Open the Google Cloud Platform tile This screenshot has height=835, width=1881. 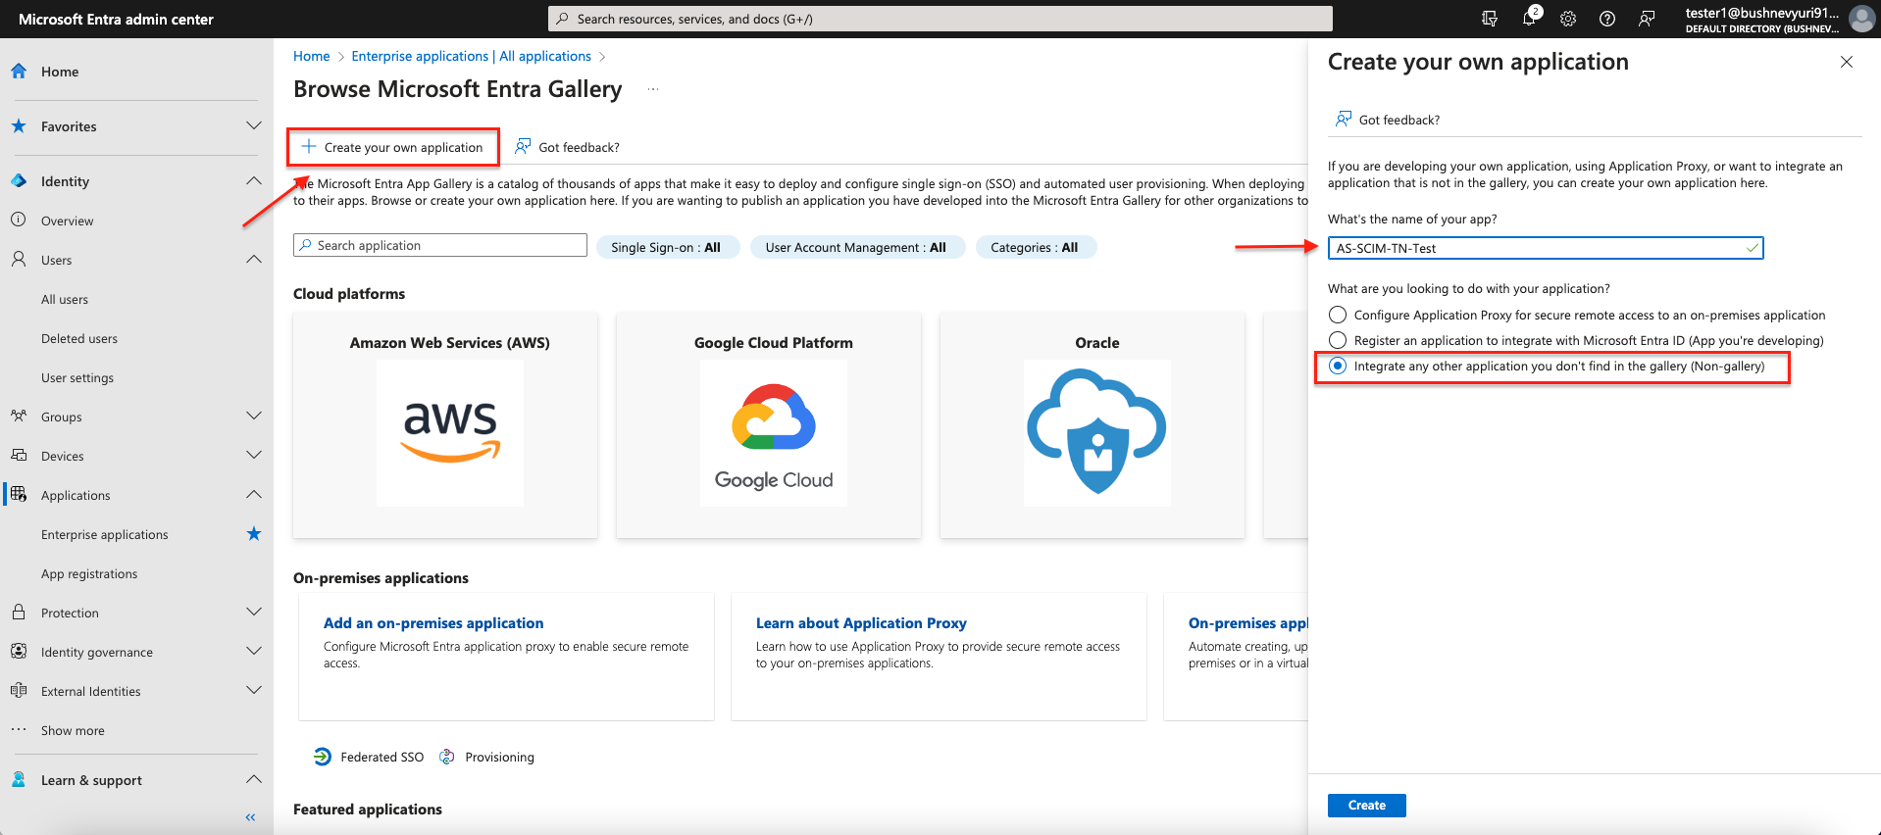coord(769,425)
